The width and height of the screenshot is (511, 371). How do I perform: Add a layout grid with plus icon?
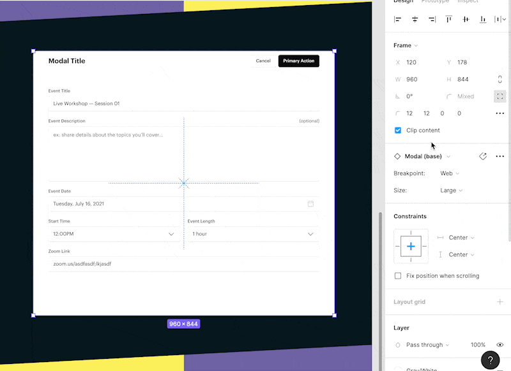pos(500,302)
